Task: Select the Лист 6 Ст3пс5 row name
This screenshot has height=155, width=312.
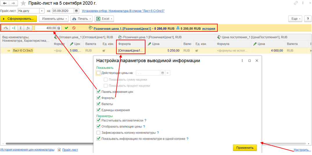Action: tap(23, 51)
